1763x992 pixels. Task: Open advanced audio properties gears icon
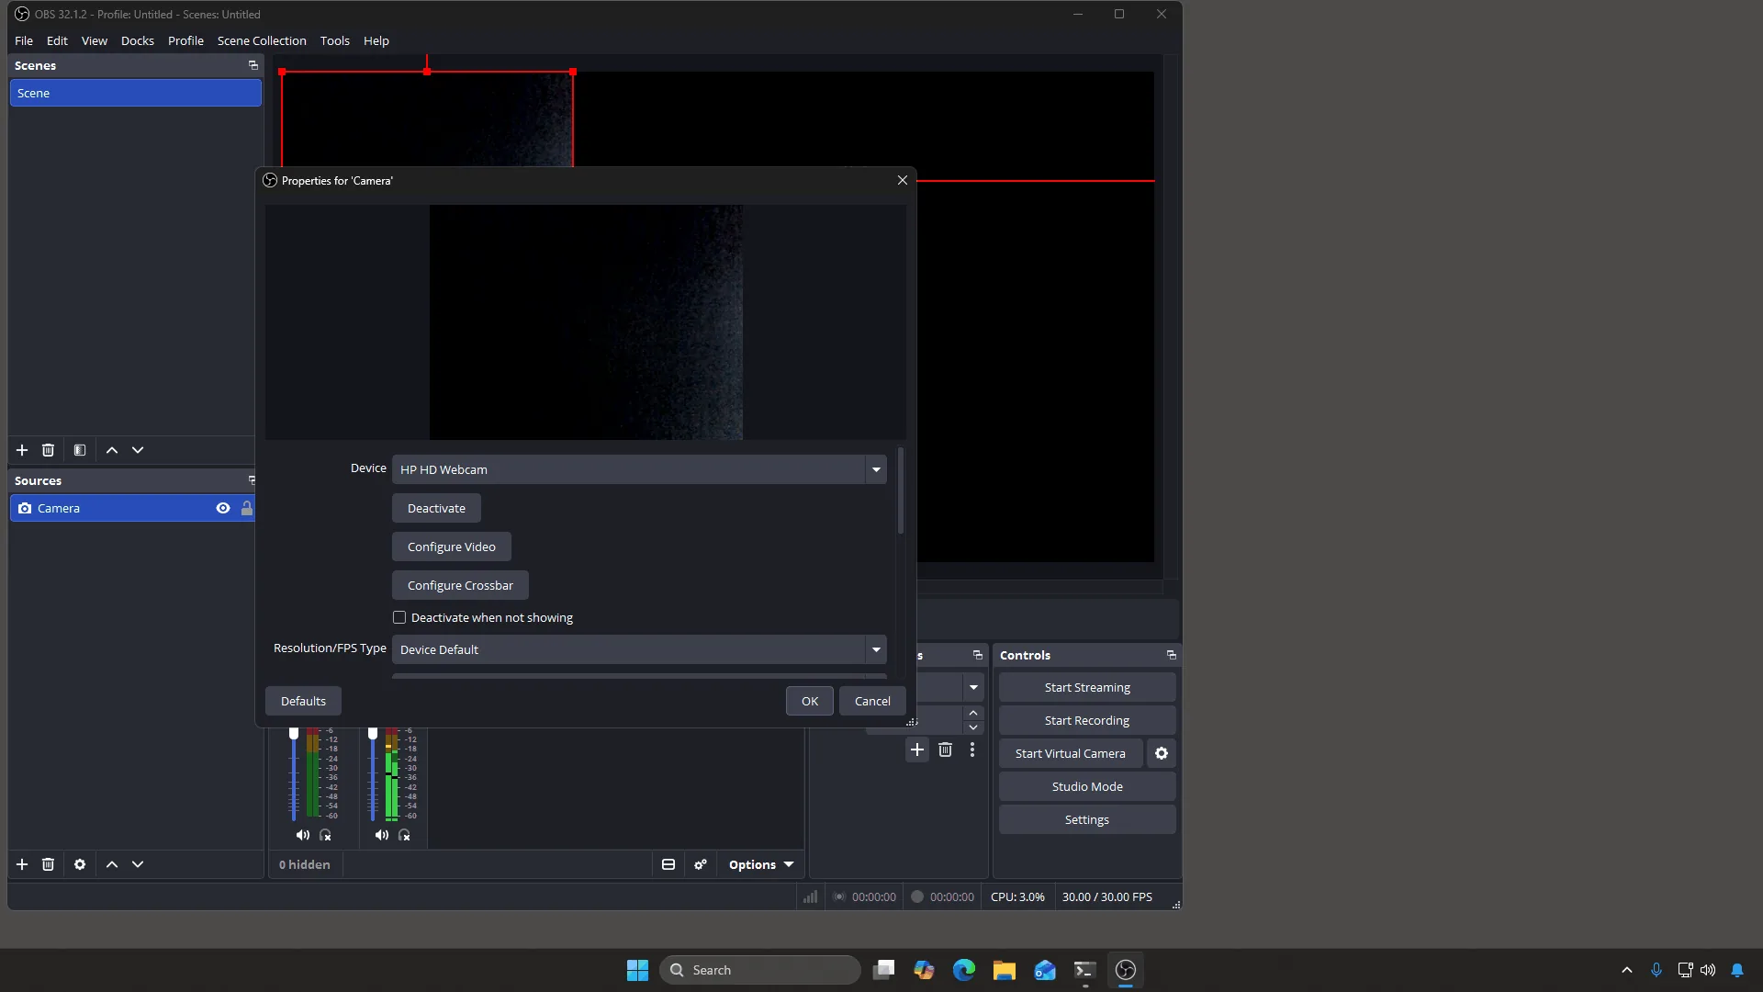click(701, 864)
